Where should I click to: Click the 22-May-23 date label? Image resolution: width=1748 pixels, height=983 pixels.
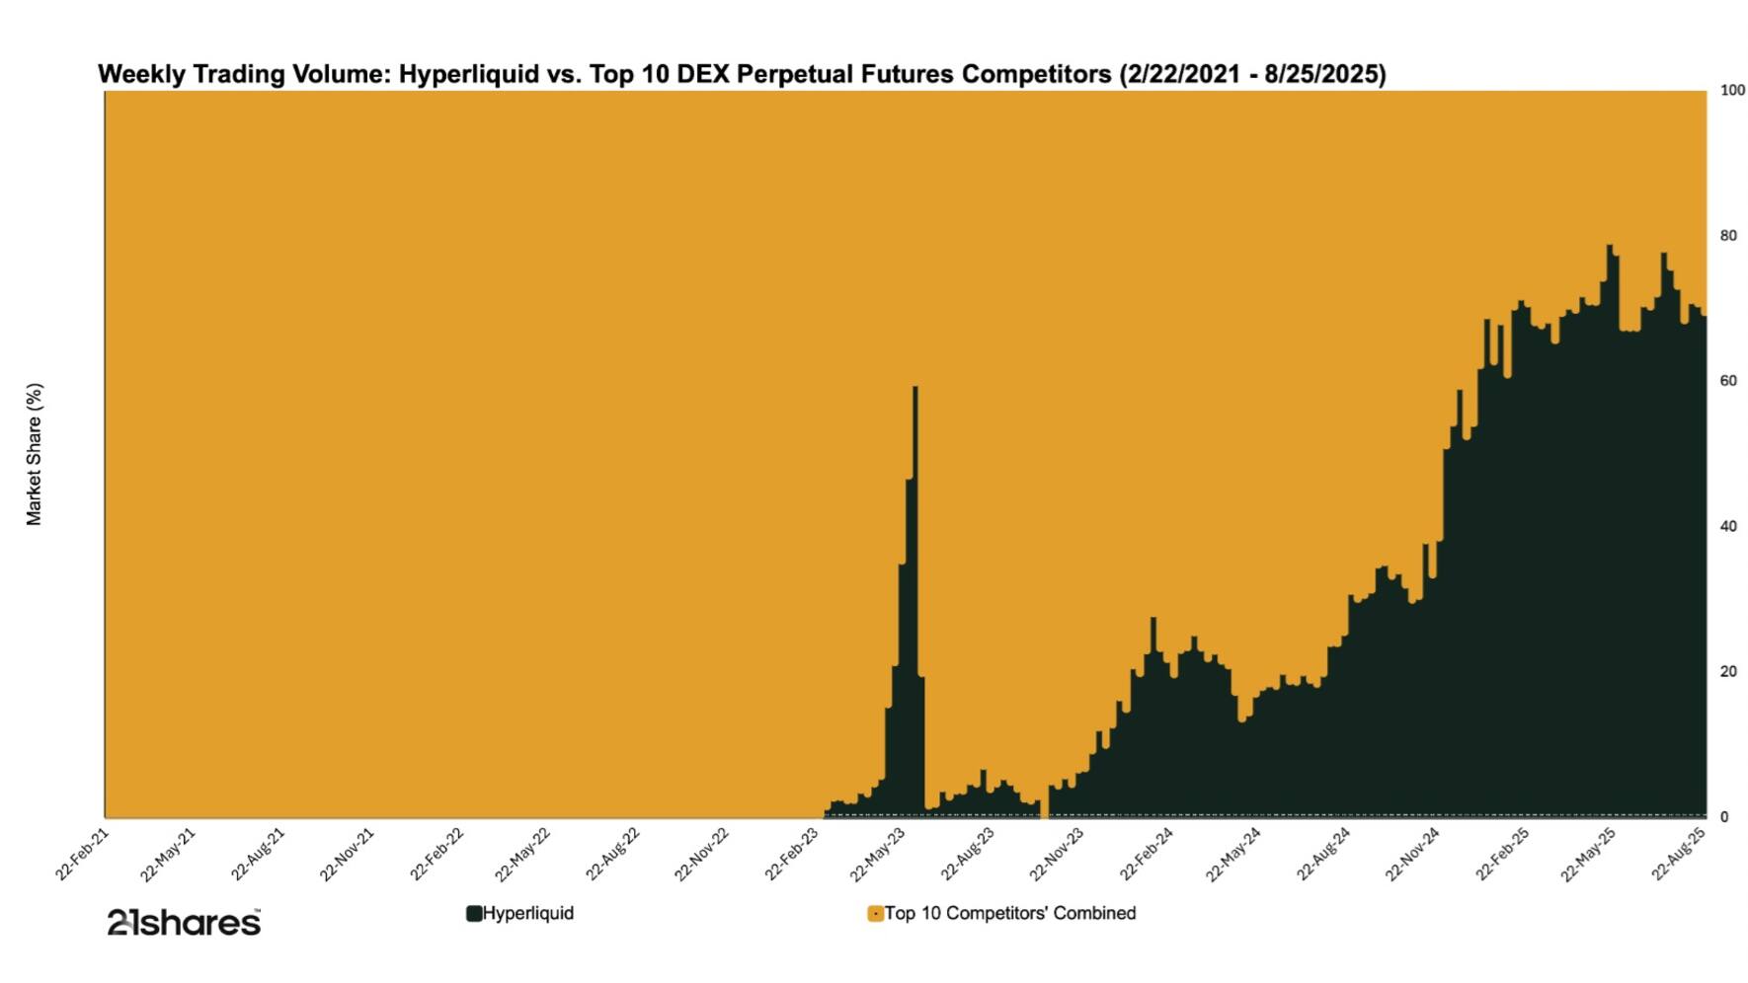[x=878, y=855]
